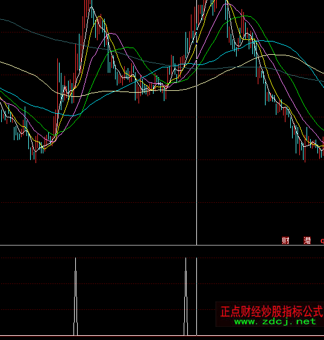Click the second white signal spike in the indicator panel

point(185,297)
